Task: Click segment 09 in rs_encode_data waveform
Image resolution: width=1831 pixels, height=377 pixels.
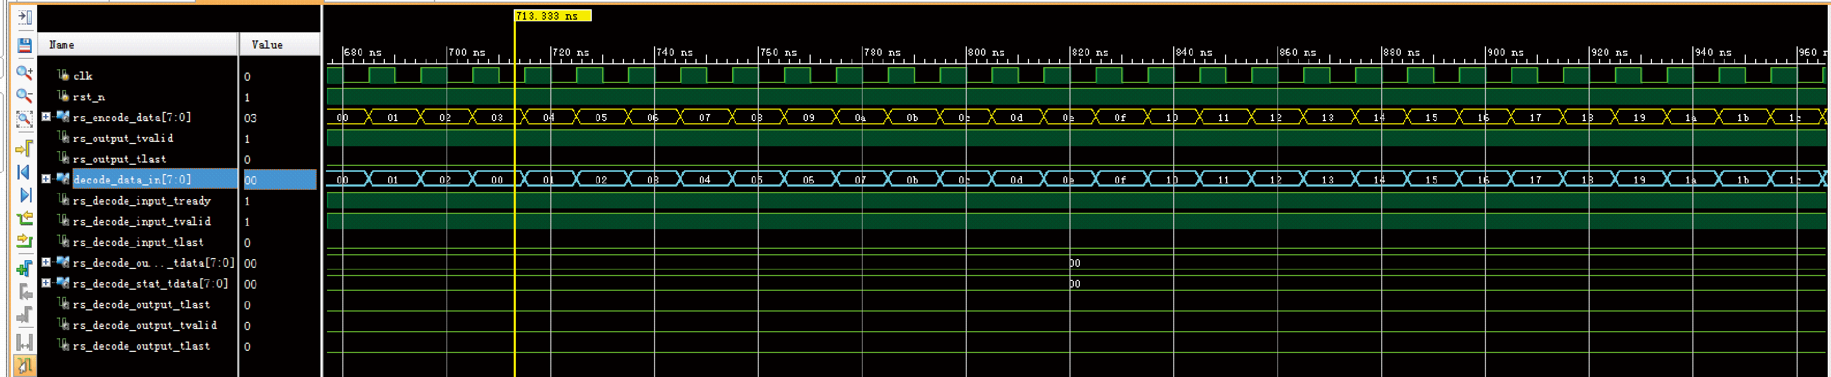Action: click(x=808, y=117)
